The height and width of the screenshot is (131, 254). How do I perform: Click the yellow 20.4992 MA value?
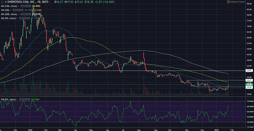click(x=36, y=6)
